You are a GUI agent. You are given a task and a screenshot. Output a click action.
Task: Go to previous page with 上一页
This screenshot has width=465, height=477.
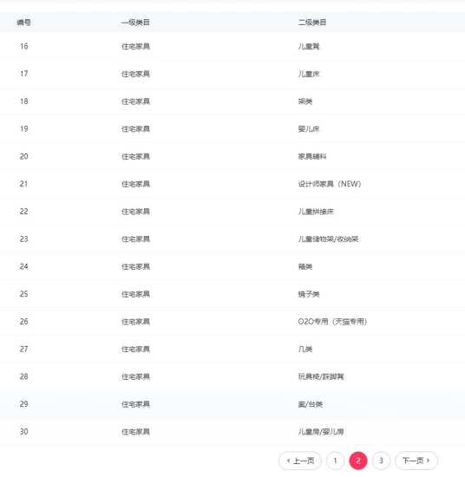pyautogui.click(x=300, y=461)
